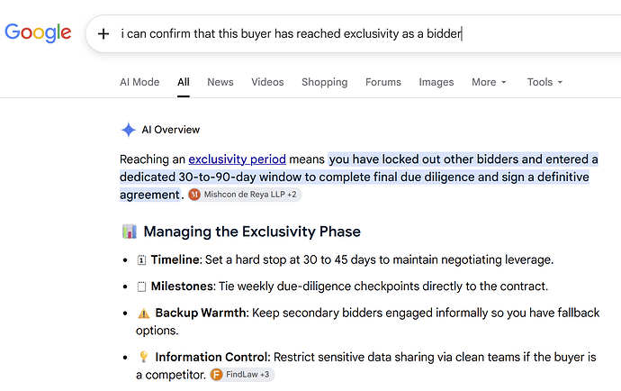
Task: Click the warning icon next to Backup Warmth
Action: 143,314
